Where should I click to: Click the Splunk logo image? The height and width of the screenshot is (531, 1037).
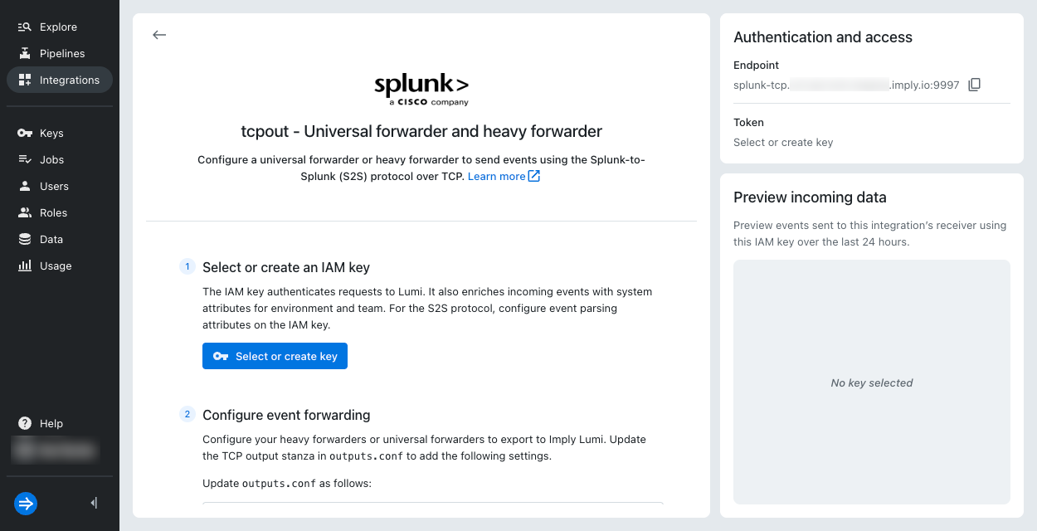[x=421, y=90]
